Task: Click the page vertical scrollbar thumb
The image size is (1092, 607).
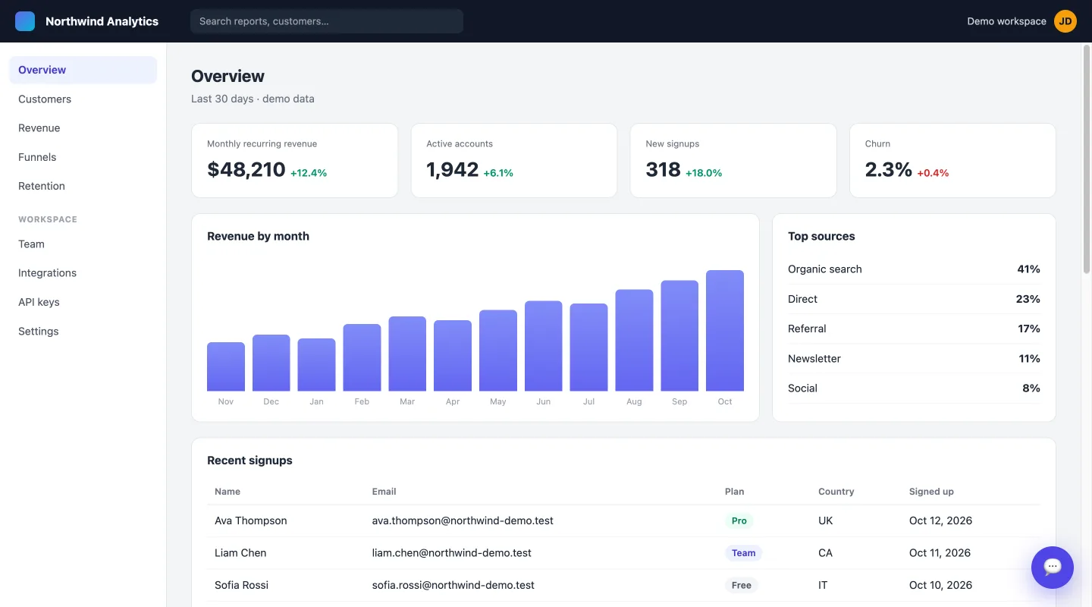Action: point(1087,159)
